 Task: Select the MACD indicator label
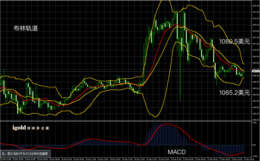pyautogui.click(x=177, y=152)
